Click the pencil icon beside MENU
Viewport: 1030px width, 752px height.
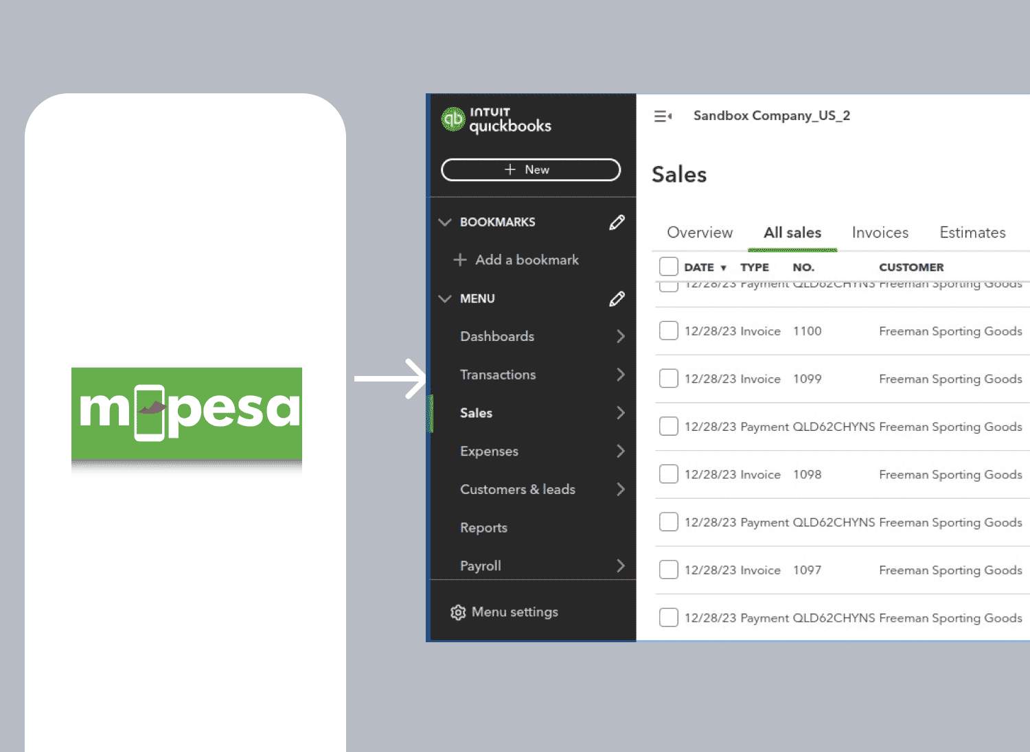click(x=617, y=298)
